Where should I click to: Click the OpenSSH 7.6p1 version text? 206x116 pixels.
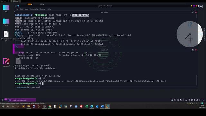tap(89, 35)
